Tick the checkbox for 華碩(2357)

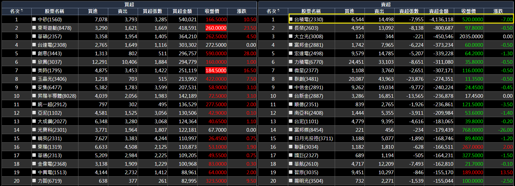coord(34,36)
